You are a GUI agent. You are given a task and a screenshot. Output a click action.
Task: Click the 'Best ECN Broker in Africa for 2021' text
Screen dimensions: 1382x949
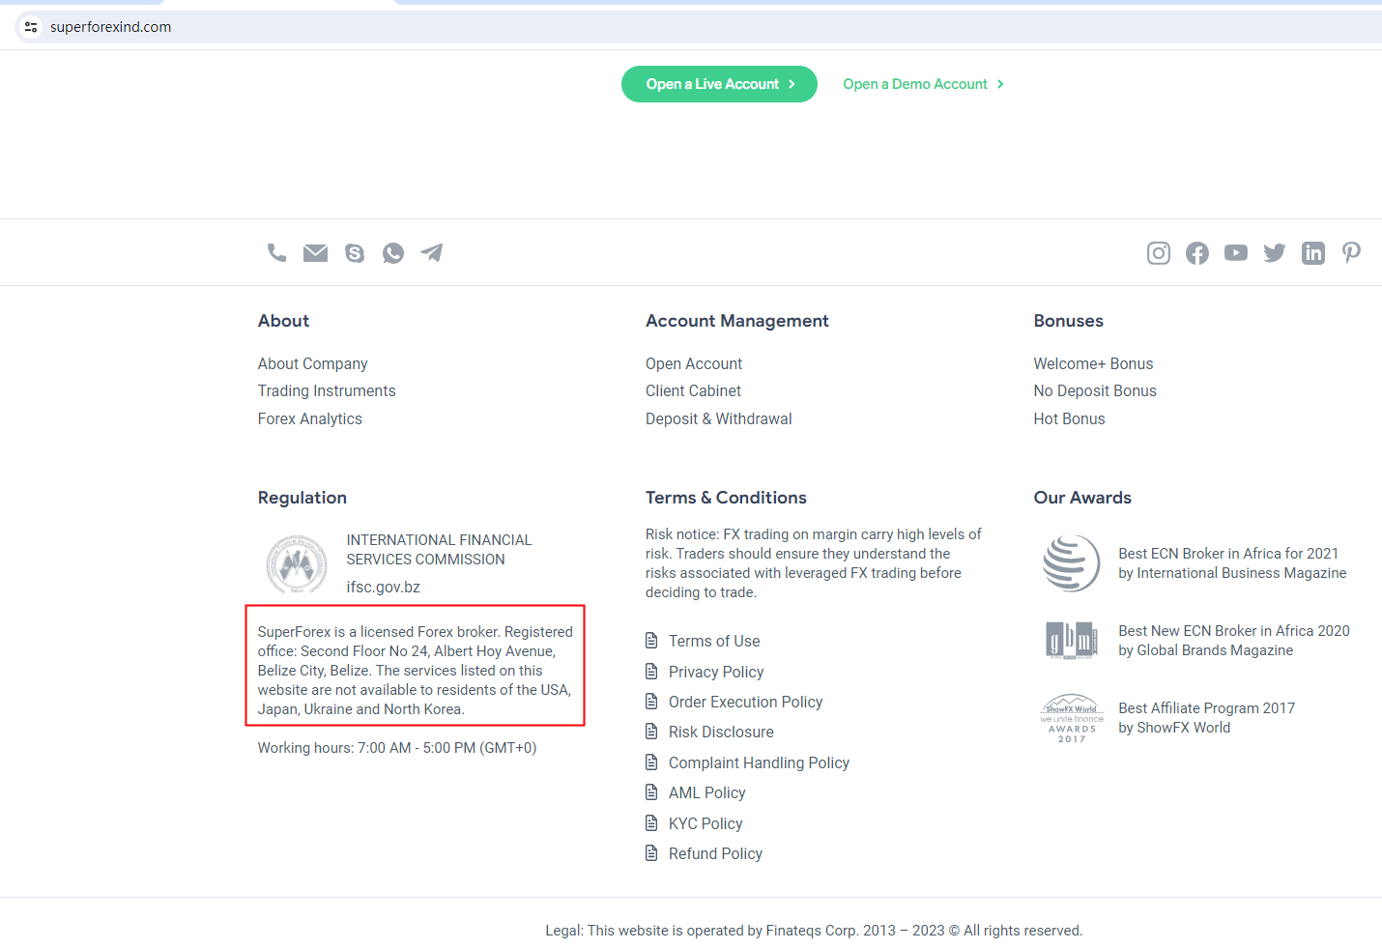(1228, 554)
